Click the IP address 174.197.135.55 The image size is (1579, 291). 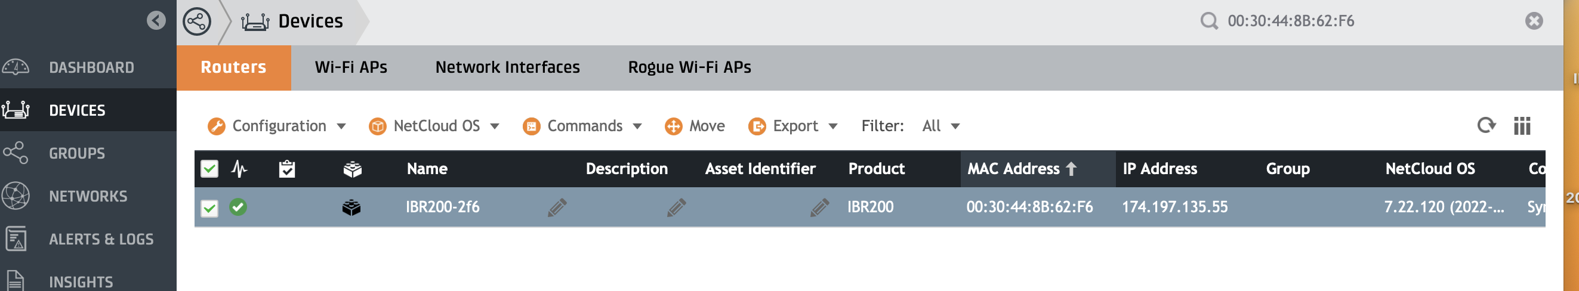click(1175, 207)
